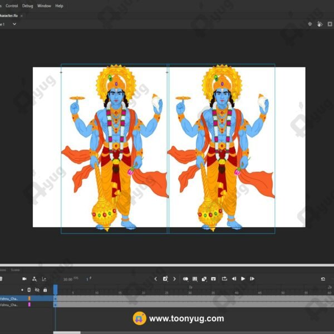This screenshot has height=334, width=334.
Task: Go to previous keyframe arrow
Action: tap(156, 279)
